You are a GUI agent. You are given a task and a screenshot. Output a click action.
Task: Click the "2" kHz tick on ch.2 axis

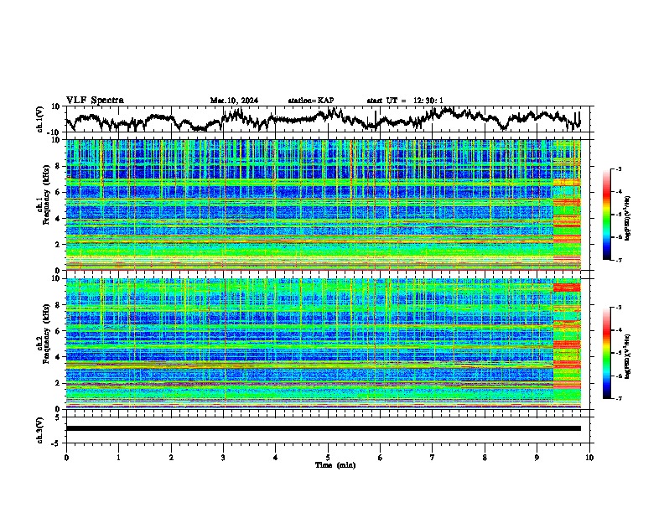coord(59,383)
